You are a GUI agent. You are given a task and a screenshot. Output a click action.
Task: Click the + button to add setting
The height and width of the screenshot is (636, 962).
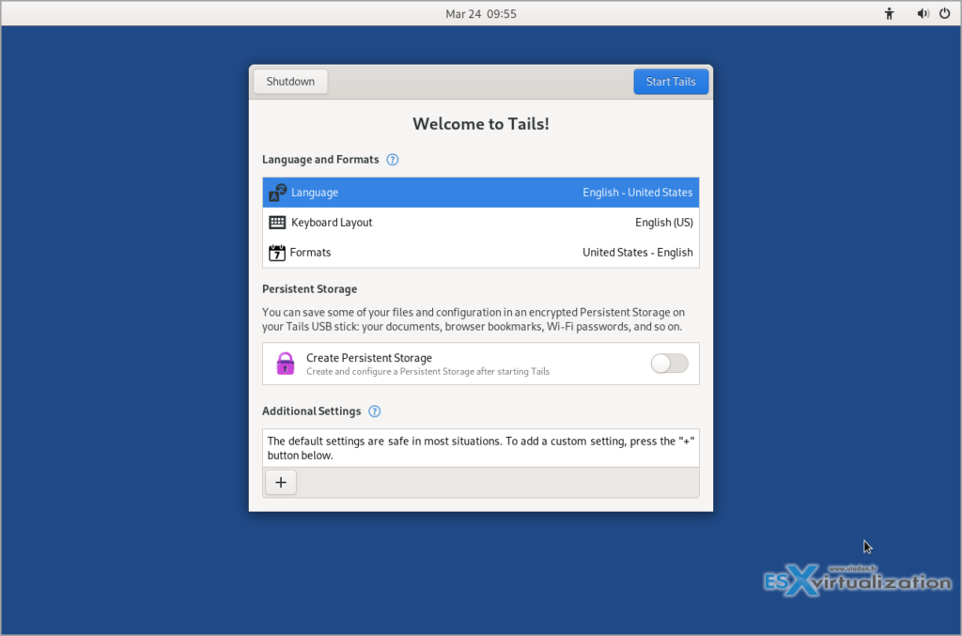click(280, 482)
